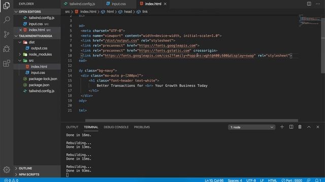The height and width of the screenshot is (182, 325).
Task: Close the index.html editor tab
Action: click(x=165, y=4)
